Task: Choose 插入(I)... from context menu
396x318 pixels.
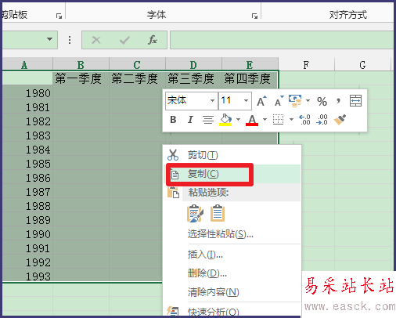Action: (x=232, y=255)
